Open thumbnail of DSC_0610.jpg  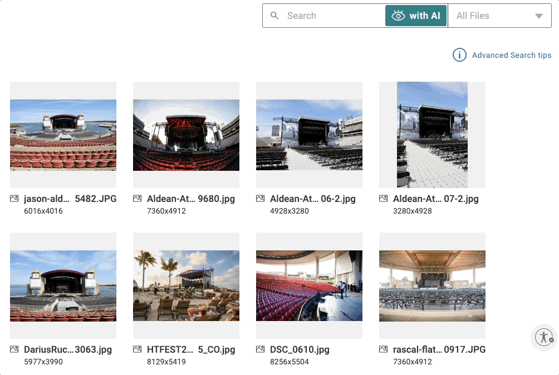(309, 285)
